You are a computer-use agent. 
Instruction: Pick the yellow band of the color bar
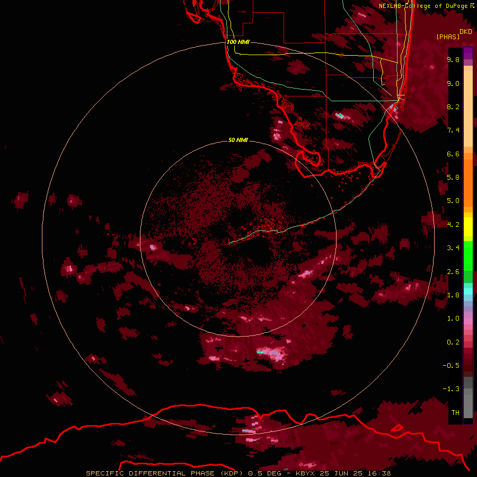pyautogui.click(x=468, y=227)
